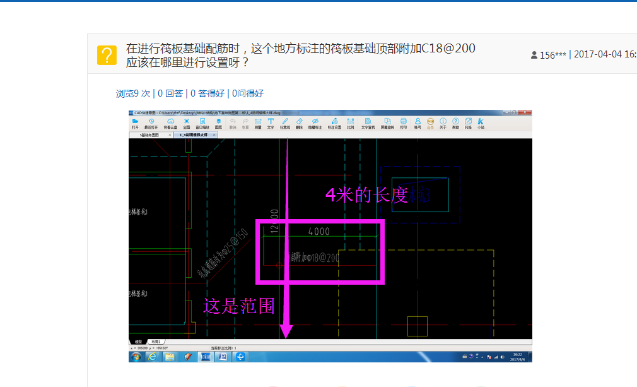Toggle hide annotations (隐藏标注) eye icon
637x387 pixels.
point(315,124)
